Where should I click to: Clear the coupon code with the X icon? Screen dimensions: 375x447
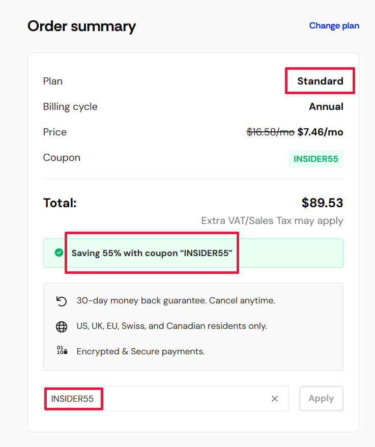pos(274,399)
